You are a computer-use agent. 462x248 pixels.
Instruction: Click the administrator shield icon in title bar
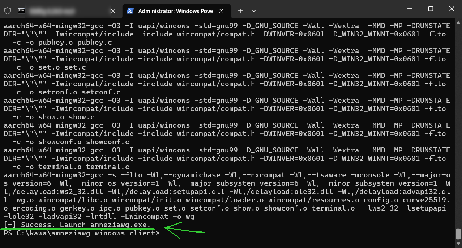click(7, 11)
